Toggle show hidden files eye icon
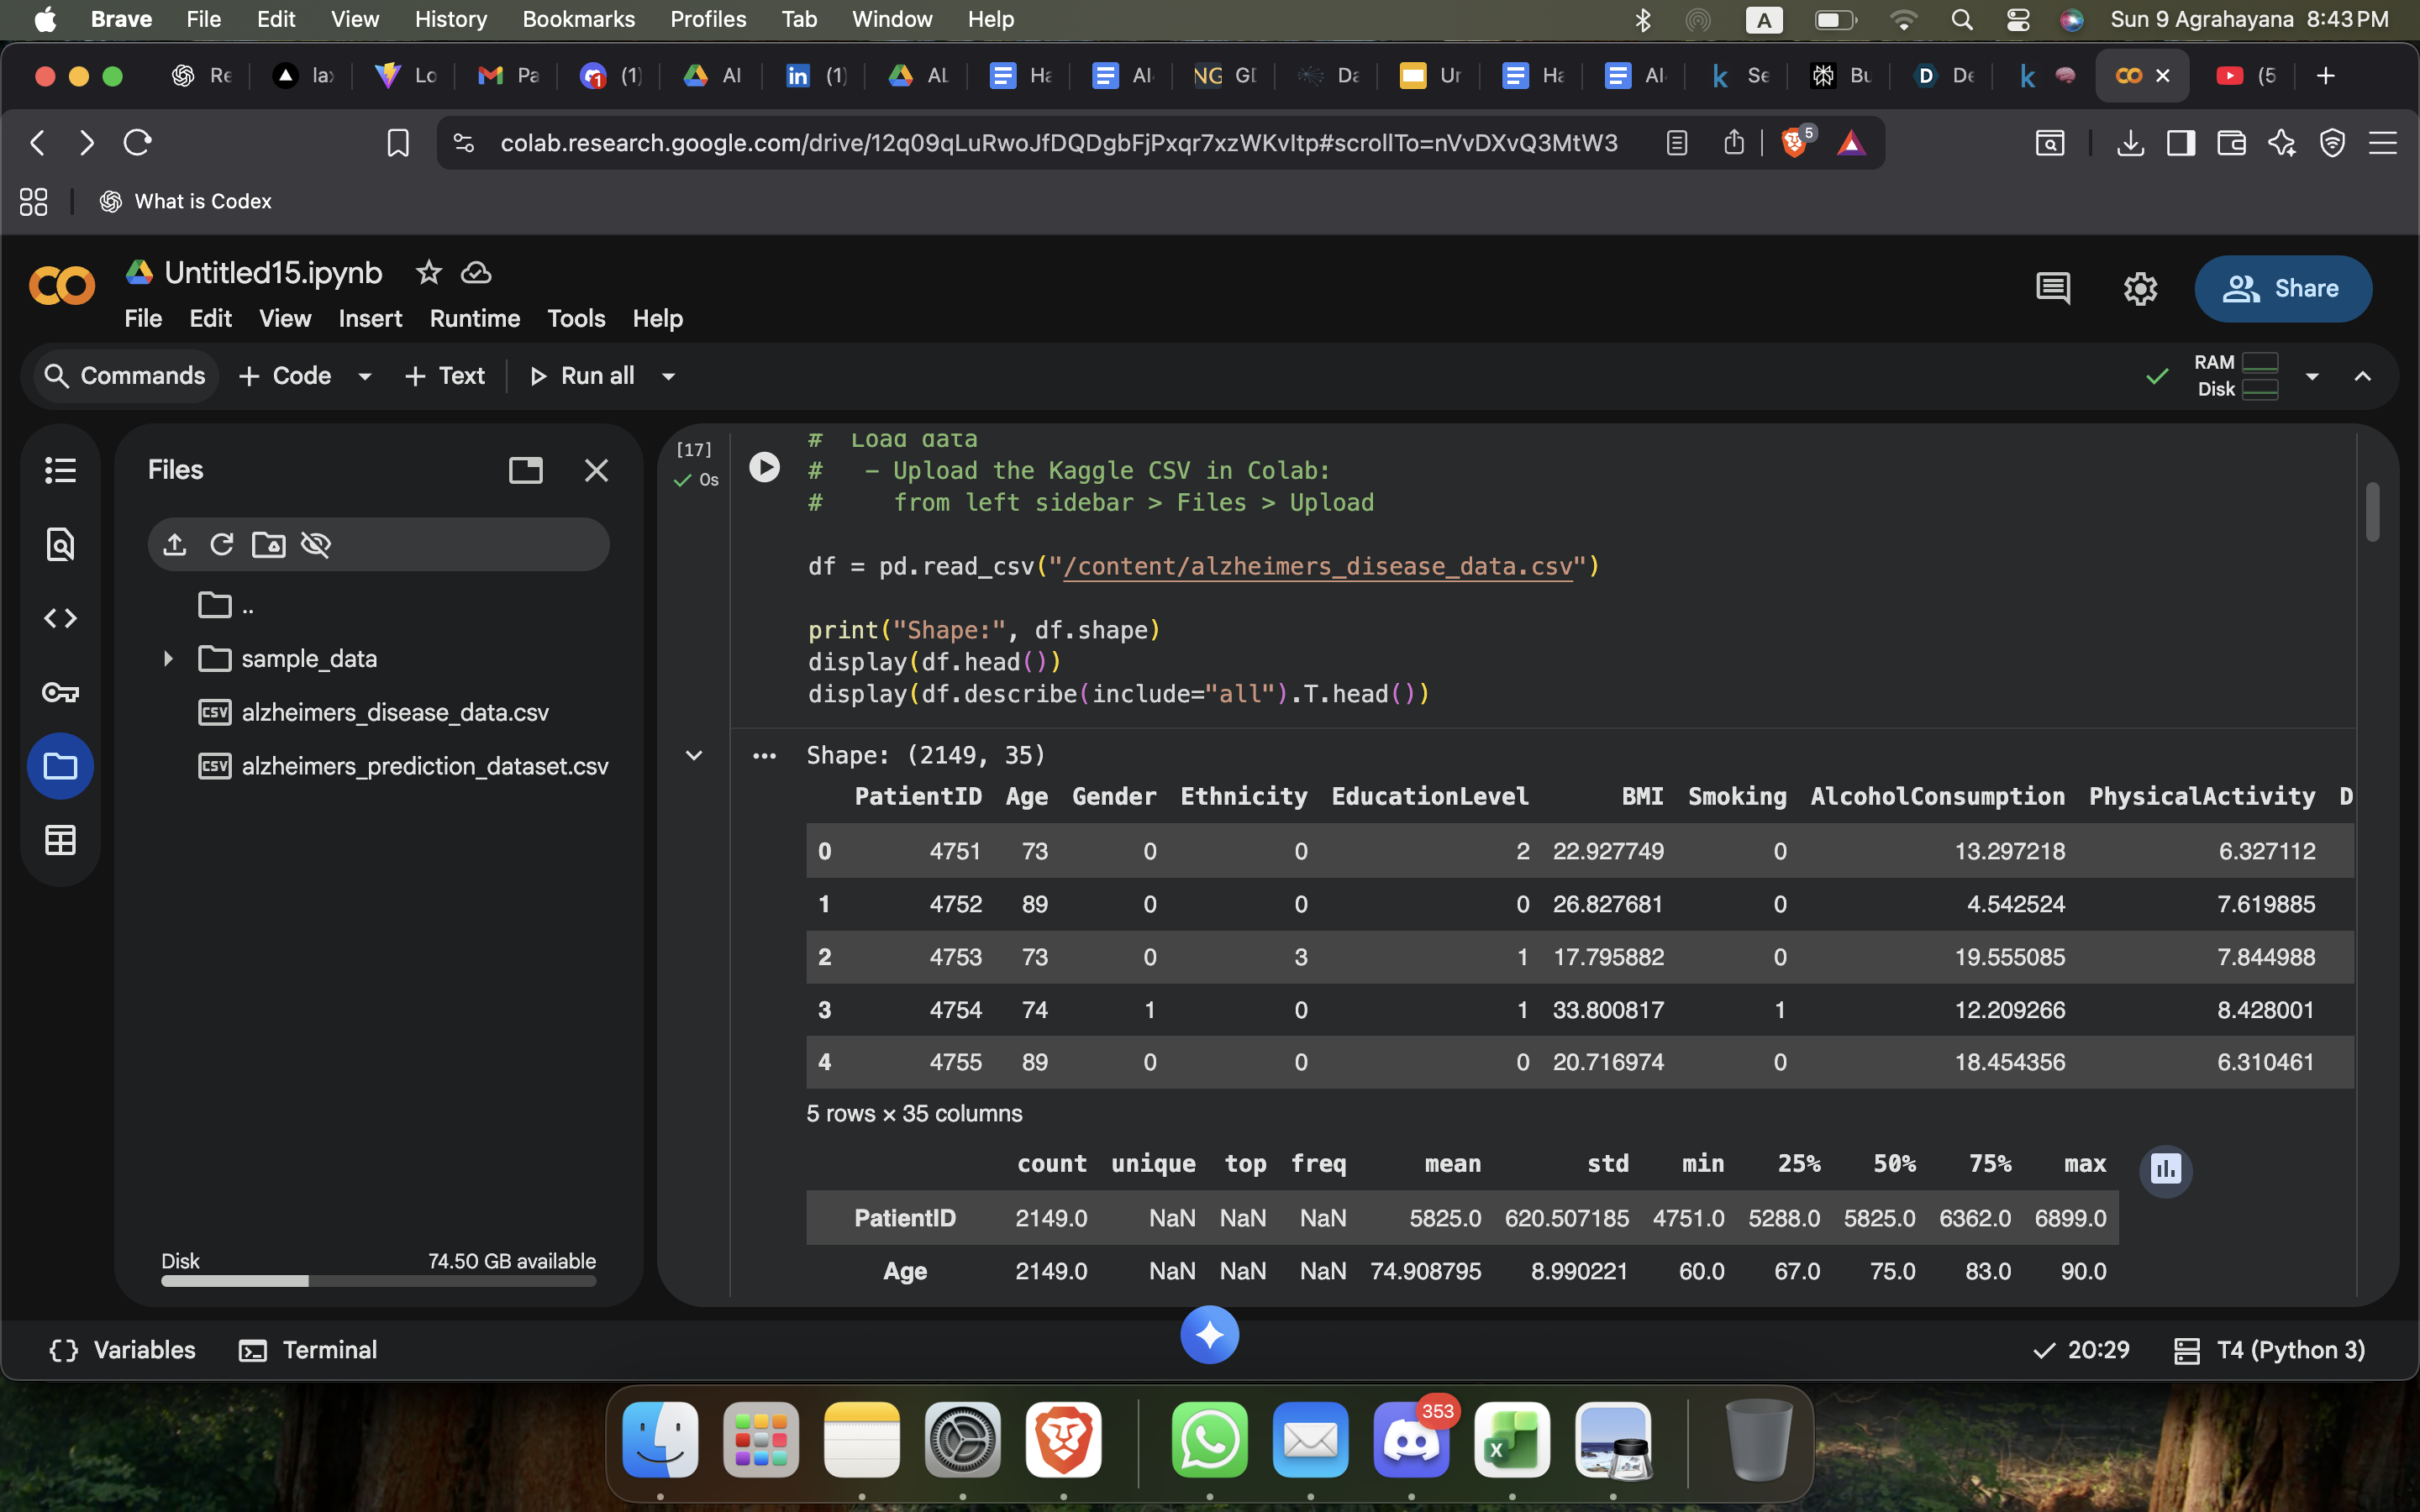 pos(316,544)
